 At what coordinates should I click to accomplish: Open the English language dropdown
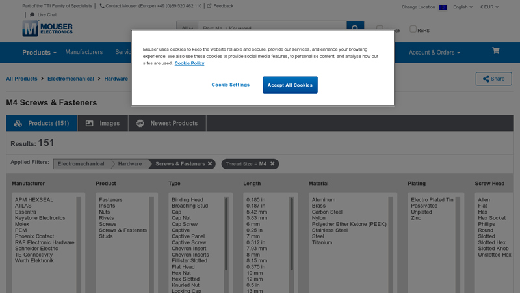point(463,7)
